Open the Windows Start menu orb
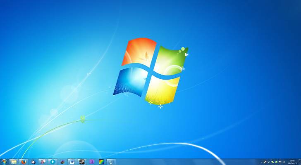The height and width of the screenshot is (165, 301). point(4,162)
